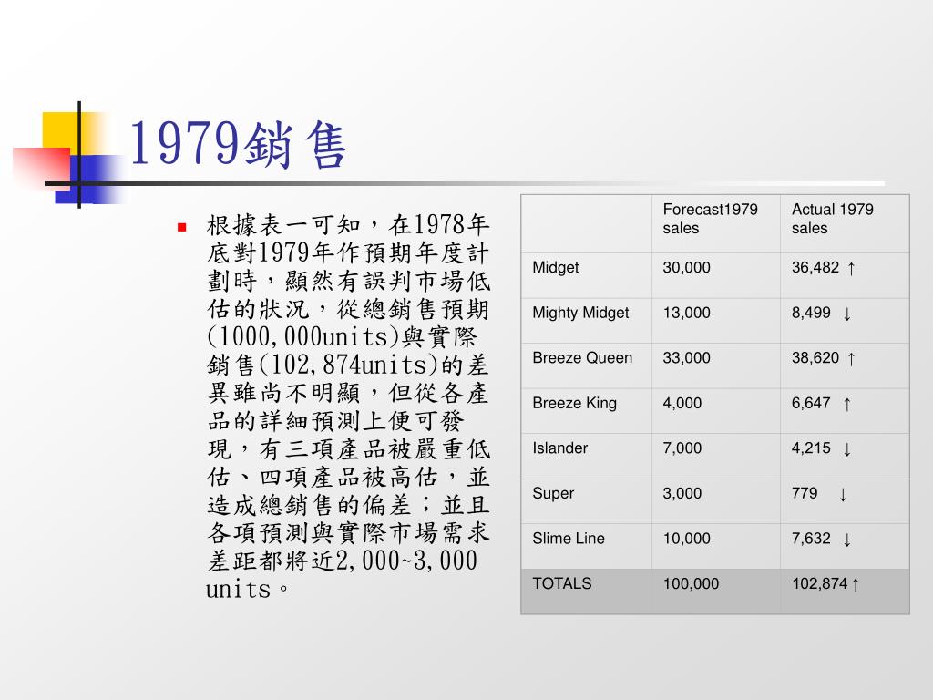This screenshot has width=933, height=700.
Task: Click the actual value 7,632
Action: click(810, 539)
